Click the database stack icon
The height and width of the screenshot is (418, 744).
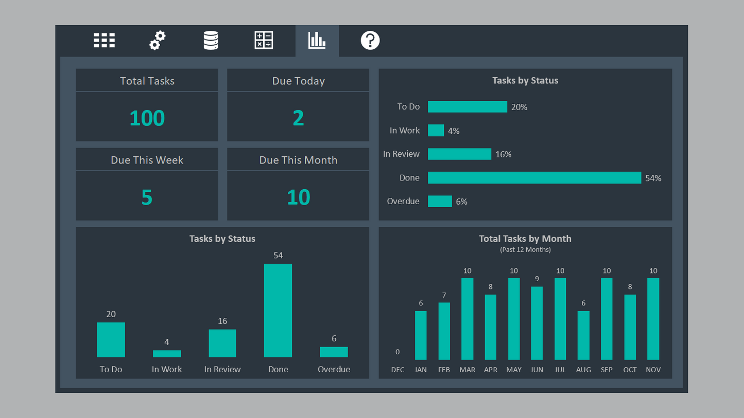tap(211, 41)
